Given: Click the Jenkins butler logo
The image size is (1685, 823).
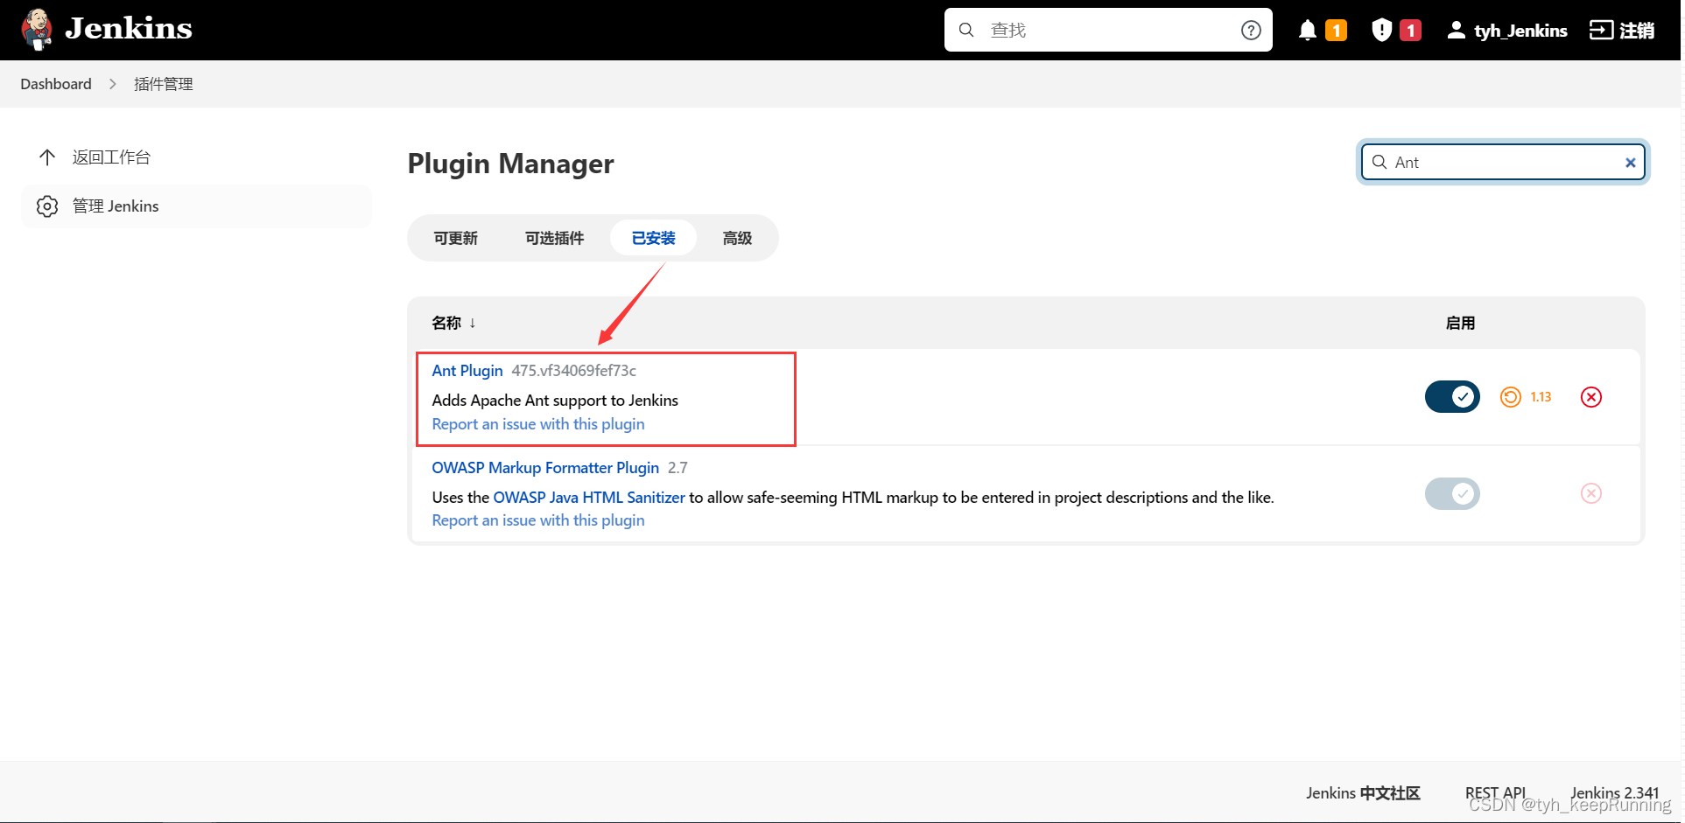Looking at the screenshot, I should click(37, 30).
